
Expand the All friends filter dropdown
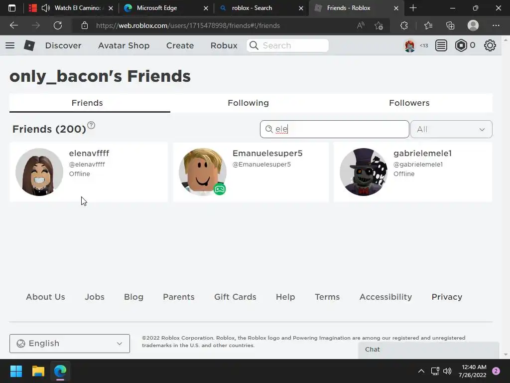click(x=451, y=129)
